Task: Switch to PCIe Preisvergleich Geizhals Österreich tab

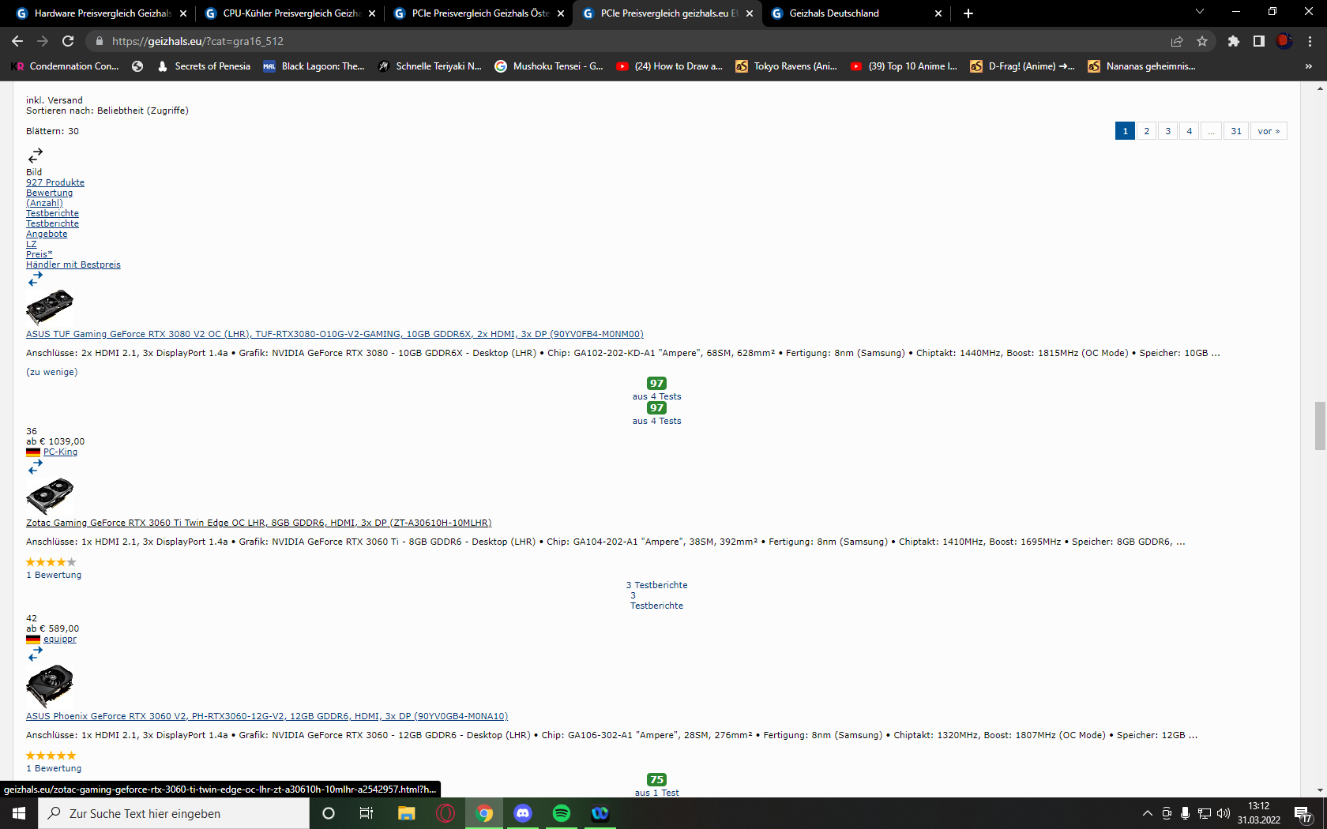Action: pyautogui.click(x=479, y=13)
